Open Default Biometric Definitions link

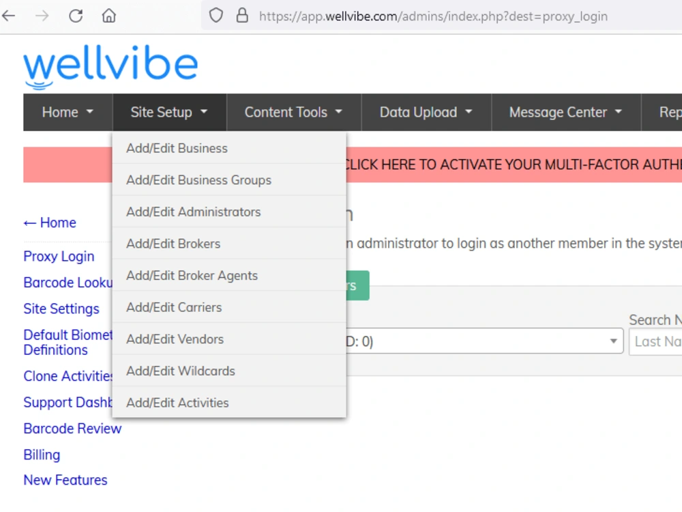(x=68, y=342)
